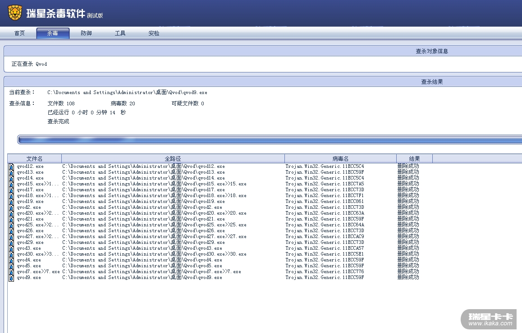This screenshot has width=522, height=333.
Task: Click virus name Trojan.Win32.Generic.11ECC63A
Action: coord(325,213)
